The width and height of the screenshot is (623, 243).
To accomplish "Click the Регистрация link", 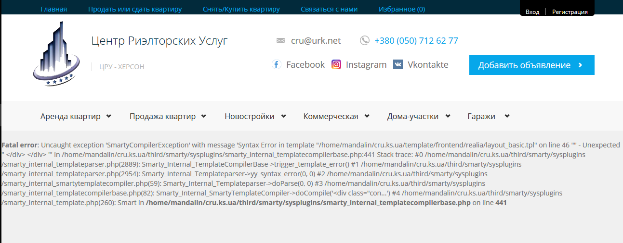I will pyautogui.click(x=570, y=12).
